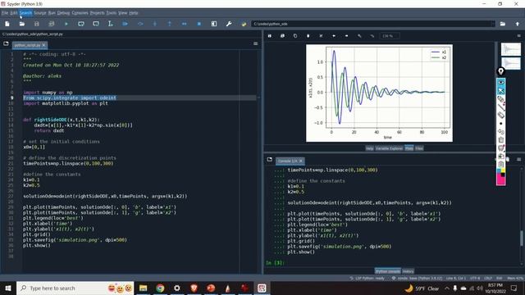Viewport: 525px width, 295px height.
Task: Open the Search menu
Action: 25,13
